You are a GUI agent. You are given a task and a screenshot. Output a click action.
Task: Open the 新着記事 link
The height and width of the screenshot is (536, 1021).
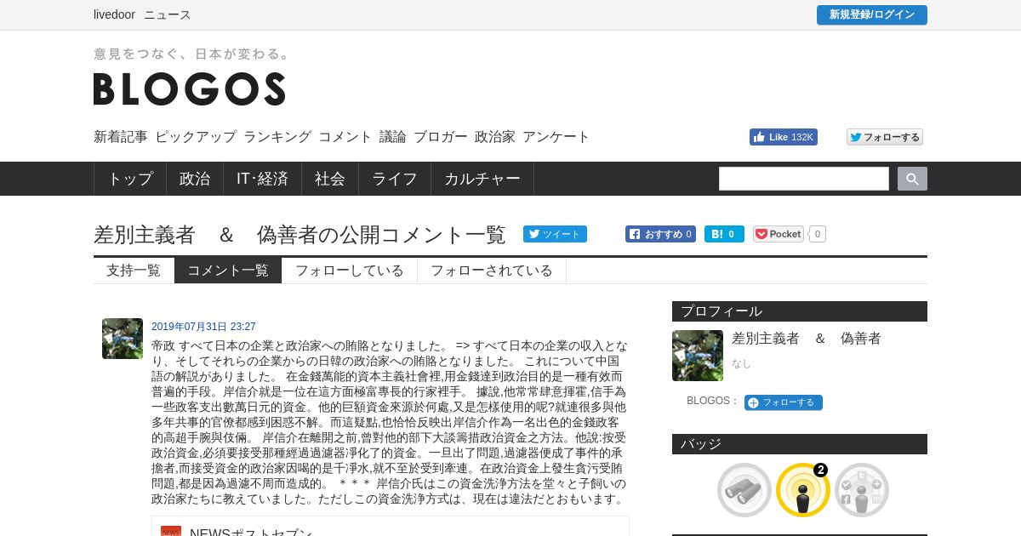point(121,137)
